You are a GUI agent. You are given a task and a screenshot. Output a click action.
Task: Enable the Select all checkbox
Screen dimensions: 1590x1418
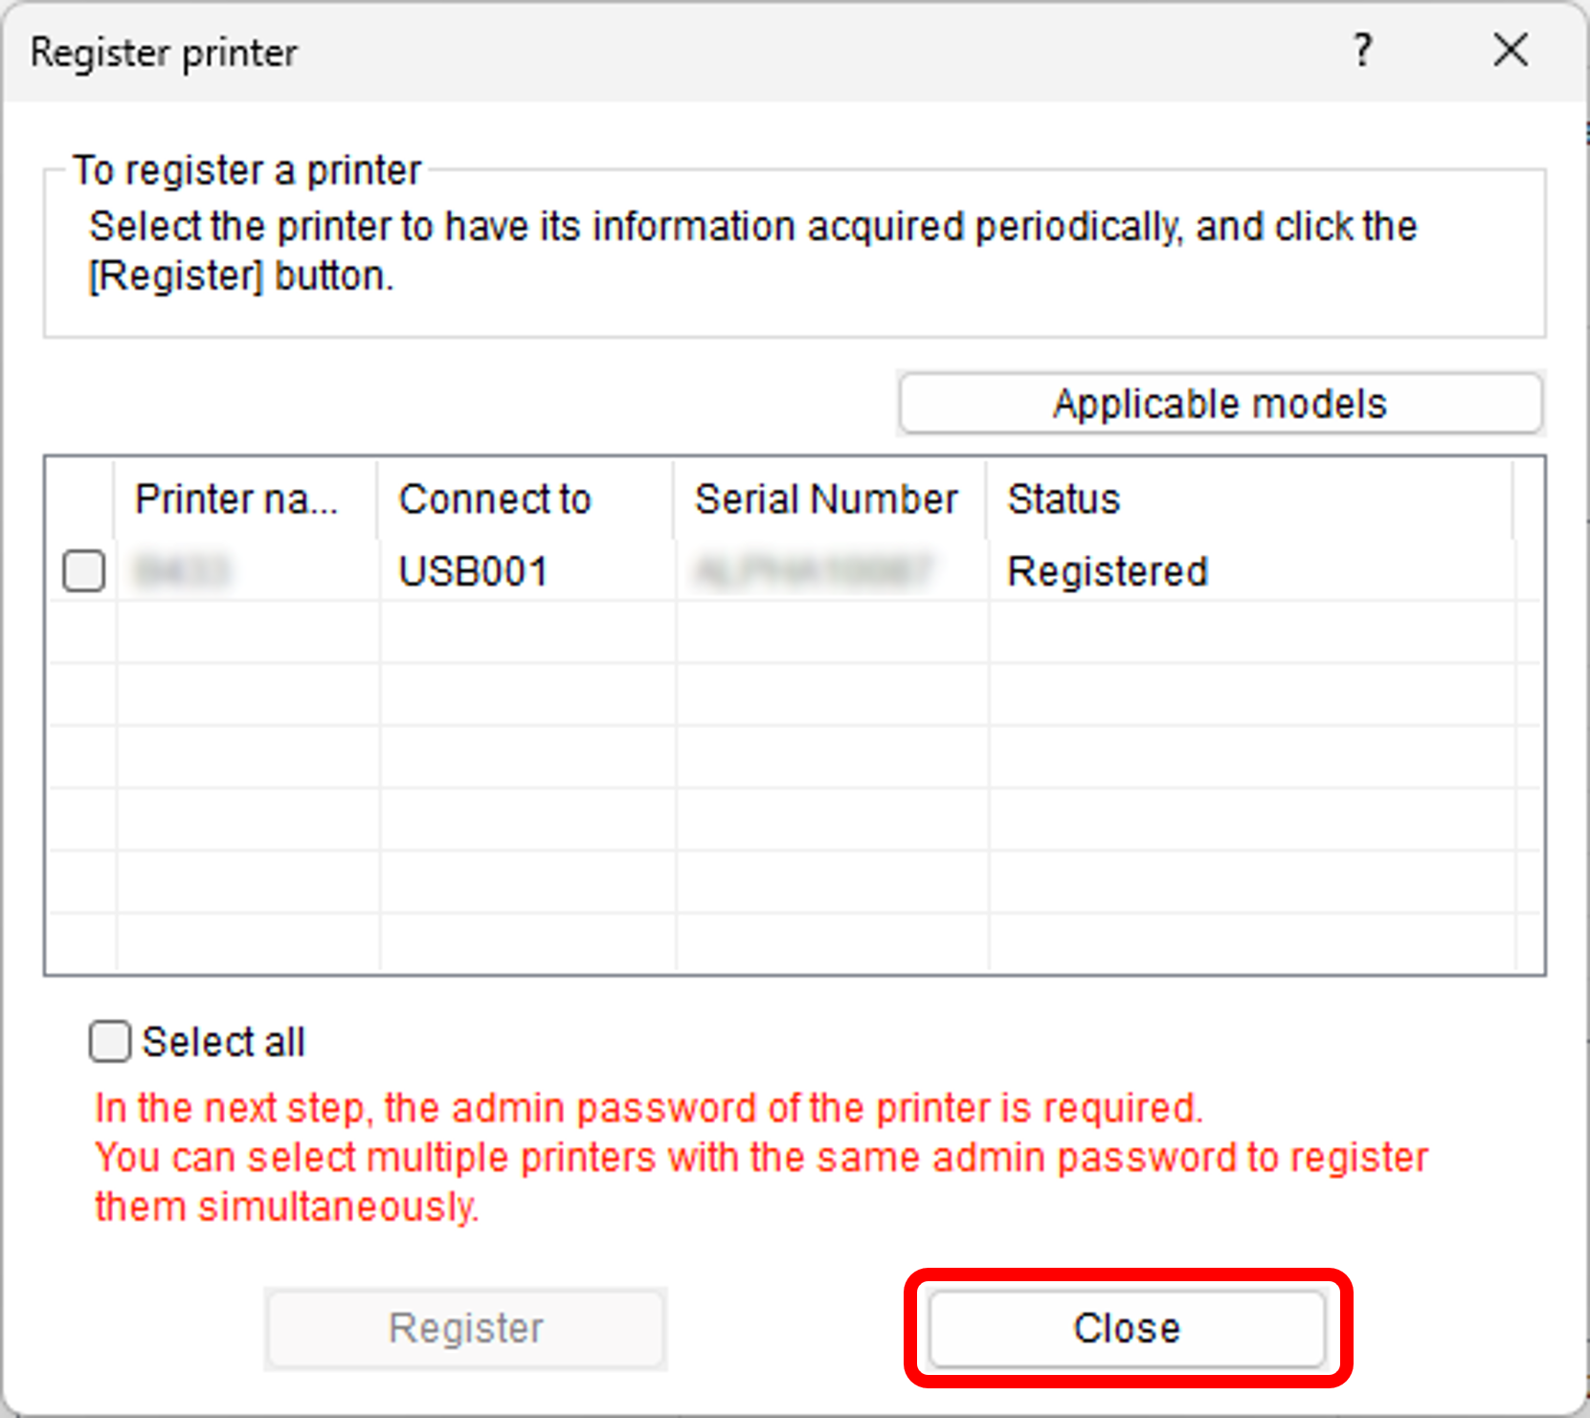pyautogui.click(x=110, y=1041)
